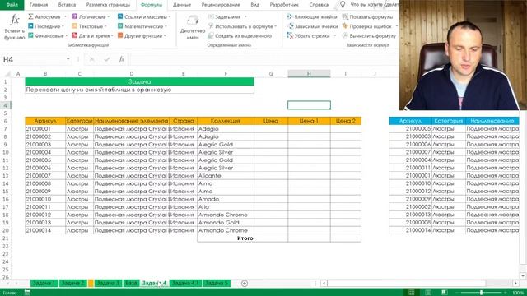
Task: Open the Справка ribbon tab
Action: tap(319, 5)
